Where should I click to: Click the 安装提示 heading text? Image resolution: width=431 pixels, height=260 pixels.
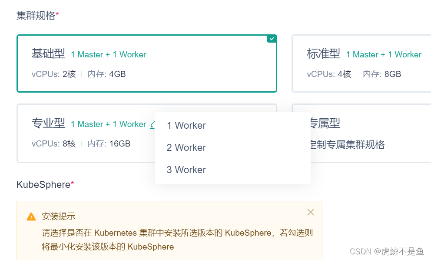pyautogui.click(x=59, y=217)
